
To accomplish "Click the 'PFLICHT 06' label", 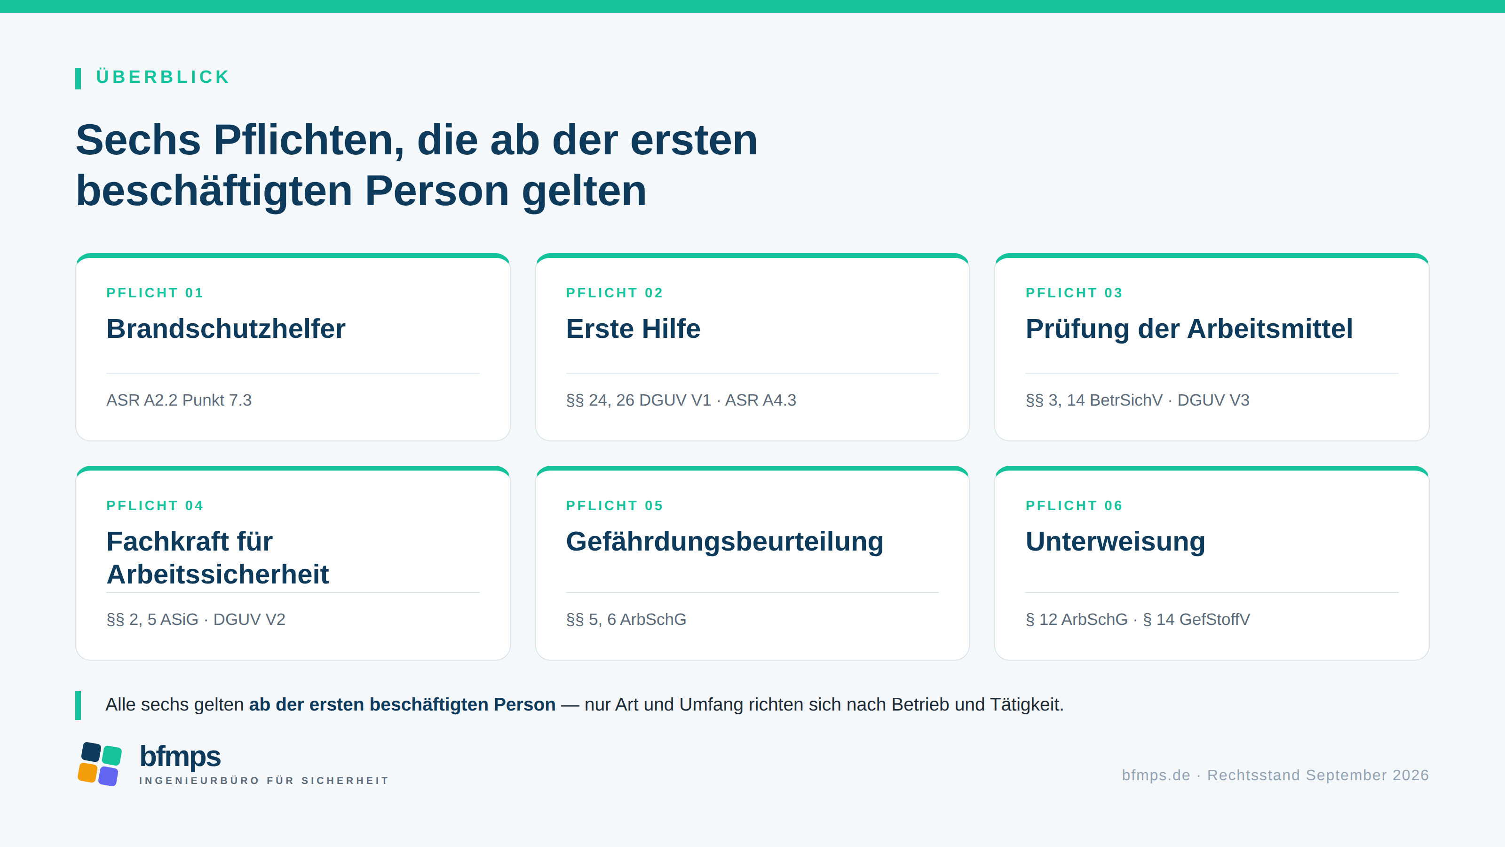I will [1074, 506].
